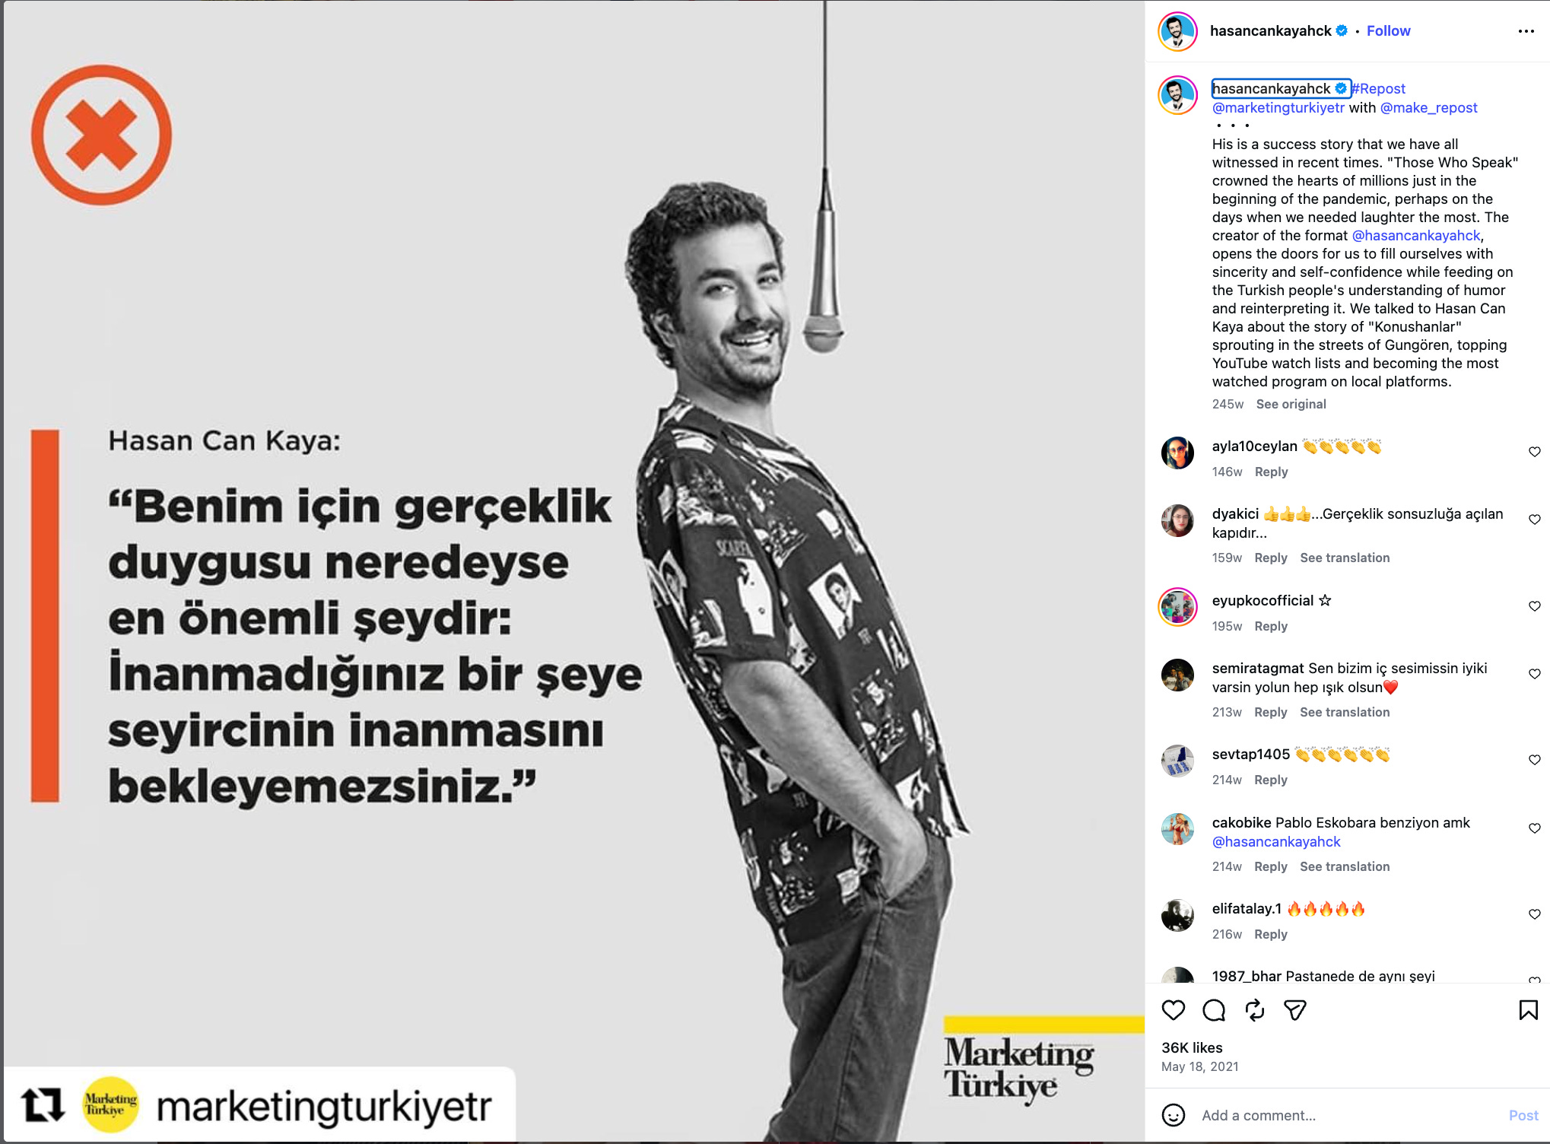
Task: See original caption text
Action: coord(1291,404)
